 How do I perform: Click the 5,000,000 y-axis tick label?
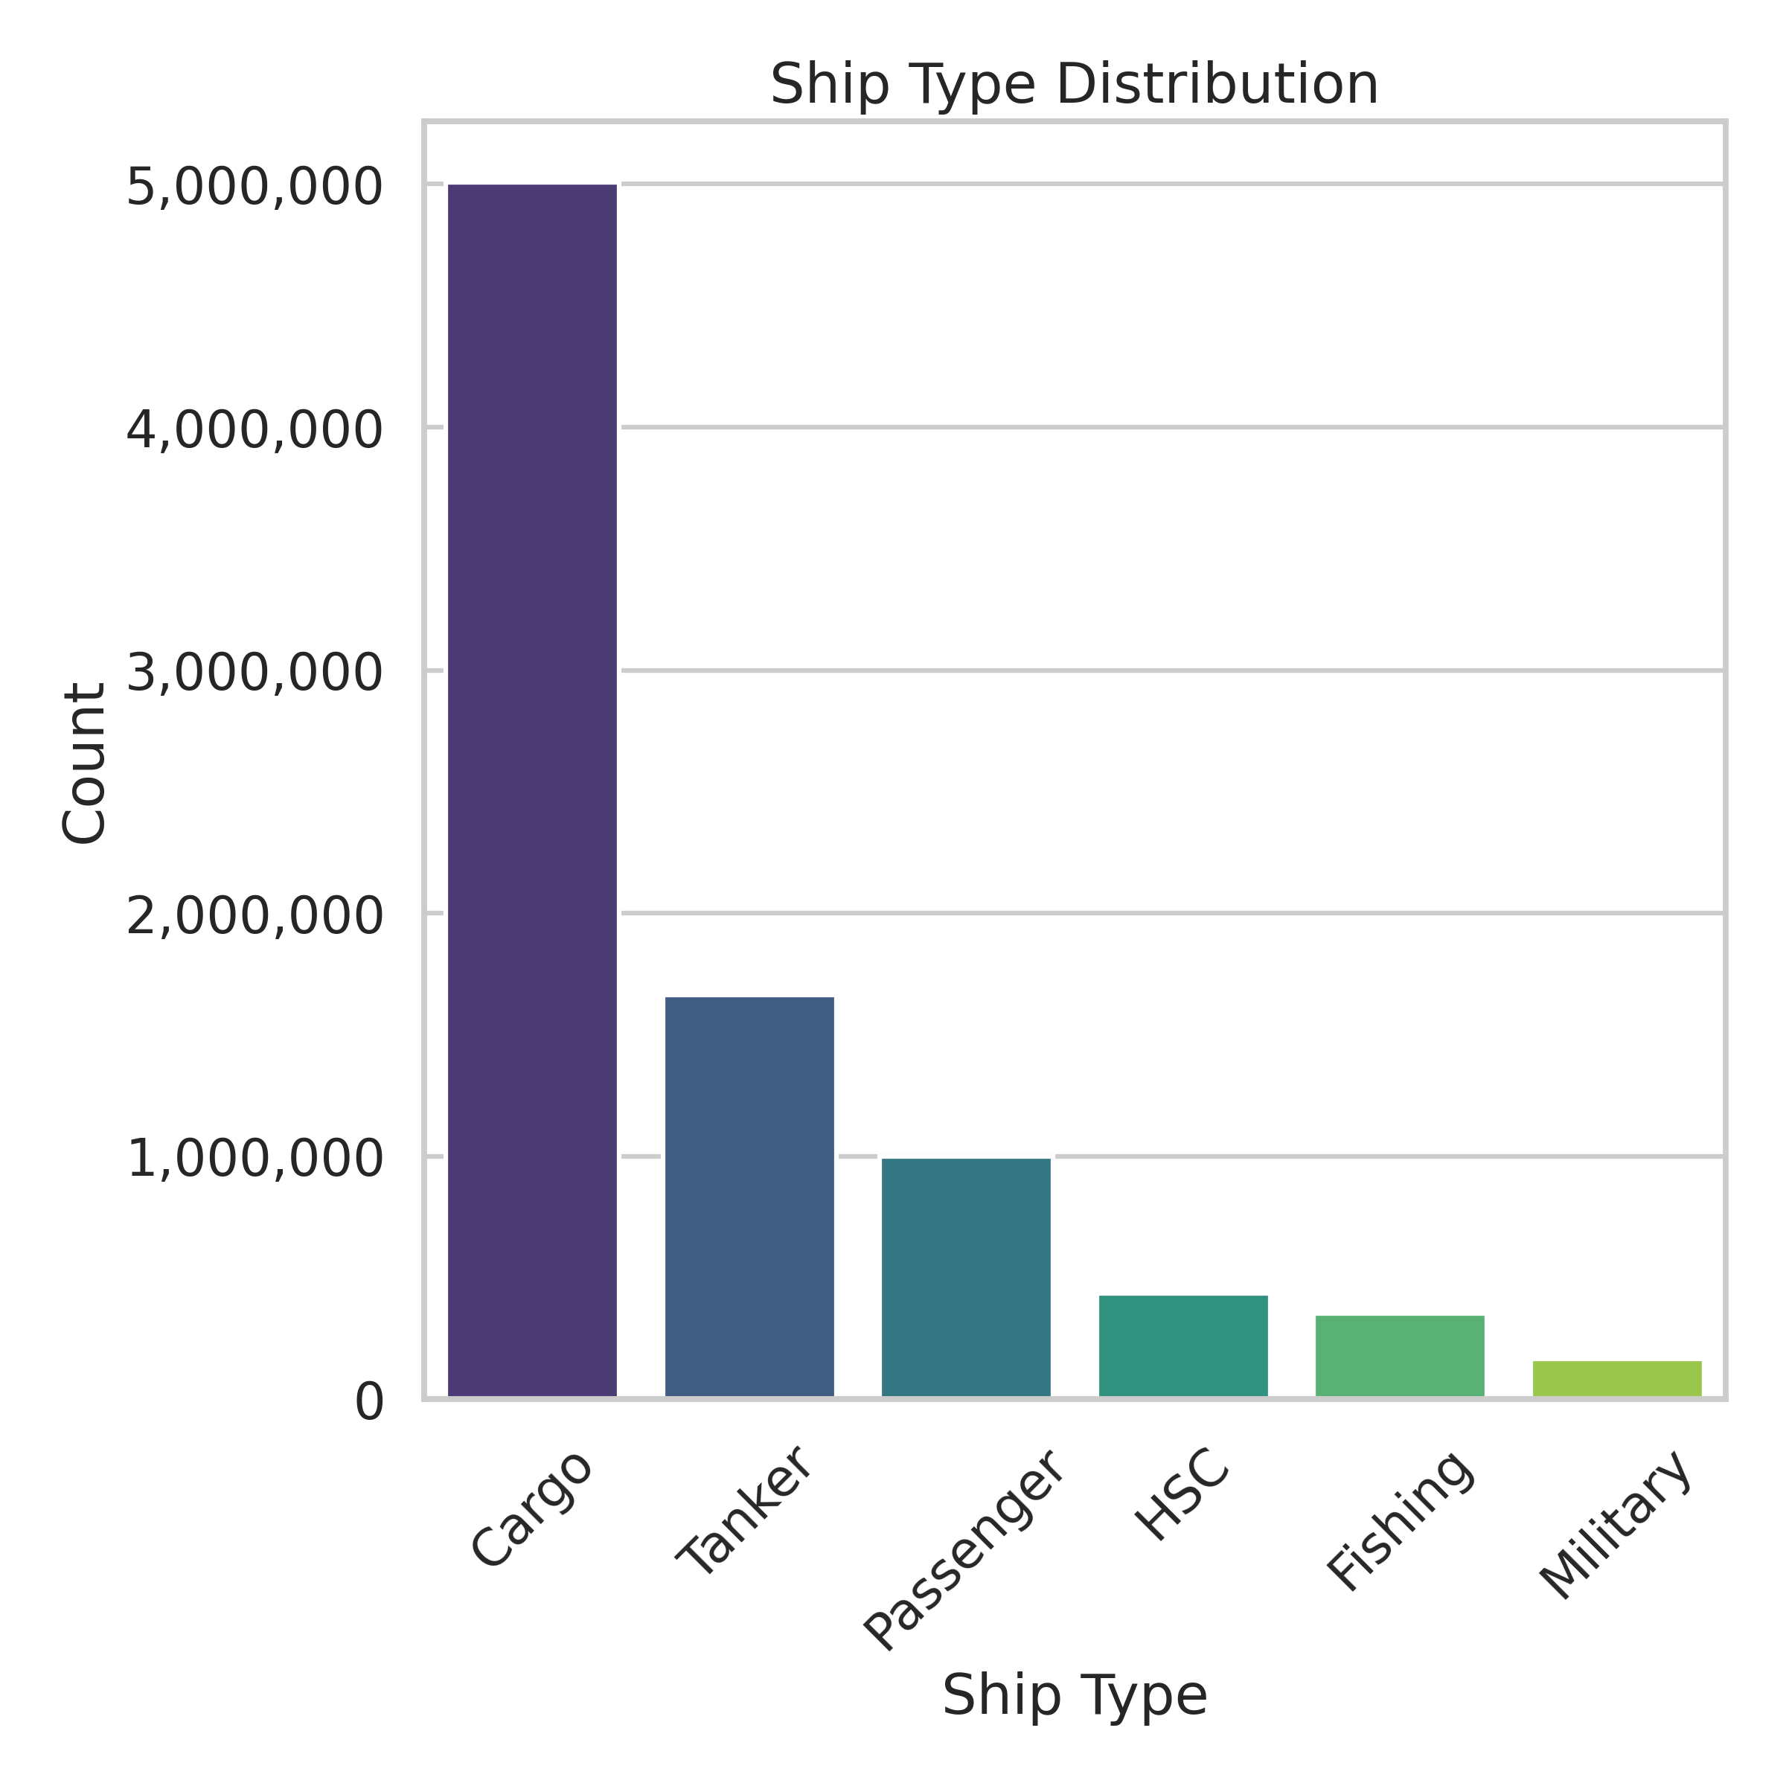(x=255, y=188)
